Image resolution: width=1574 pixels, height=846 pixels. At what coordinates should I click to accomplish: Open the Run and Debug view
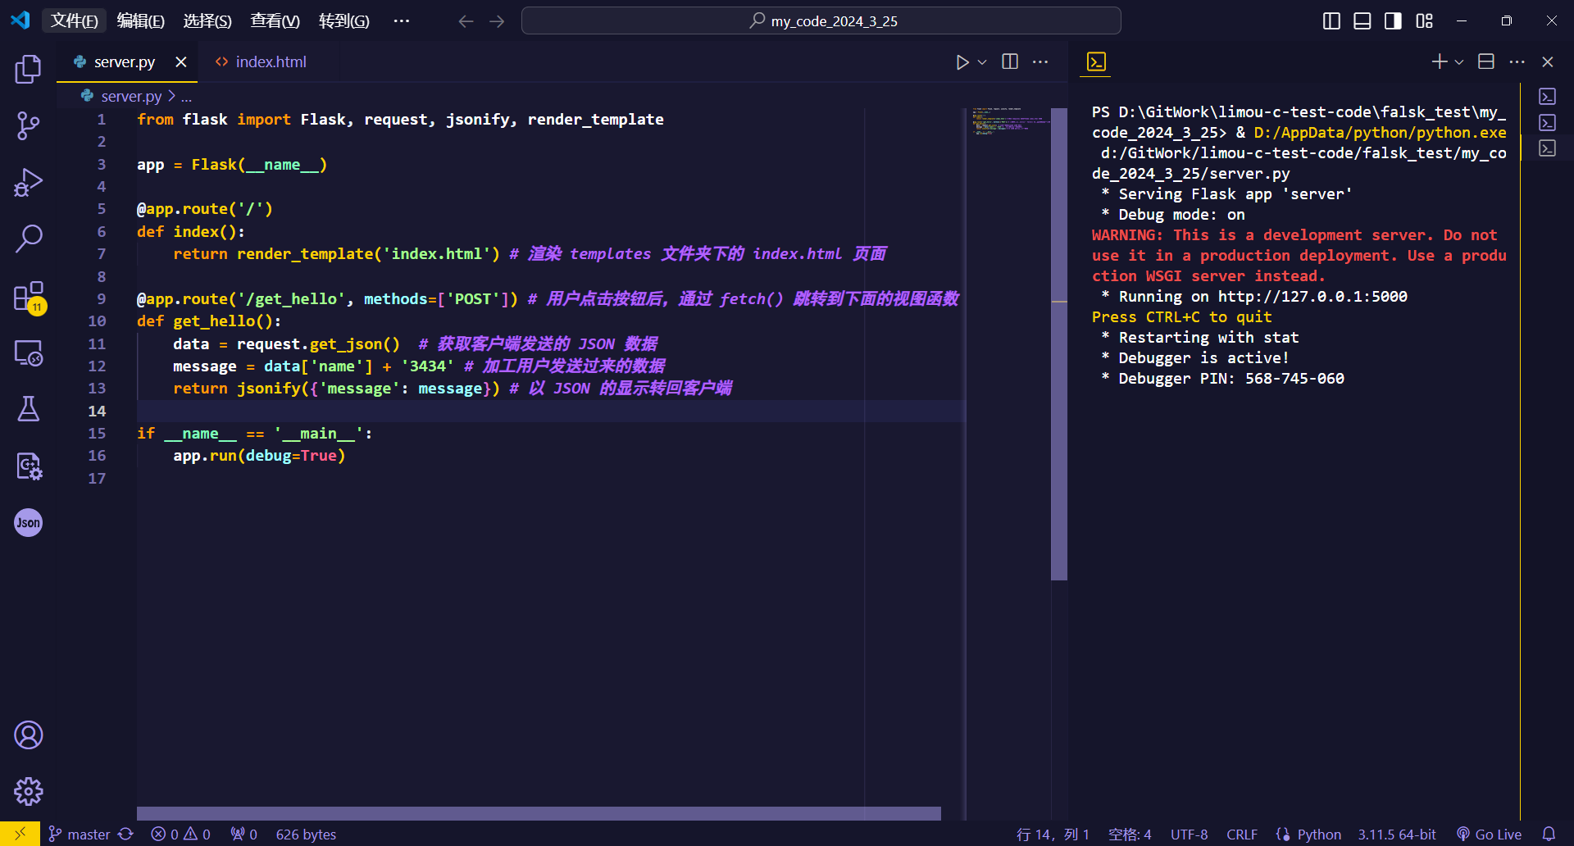(x=28, y=182)
